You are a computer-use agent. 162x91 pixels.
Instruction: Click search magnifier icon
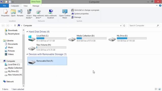[x=158, y=26]
